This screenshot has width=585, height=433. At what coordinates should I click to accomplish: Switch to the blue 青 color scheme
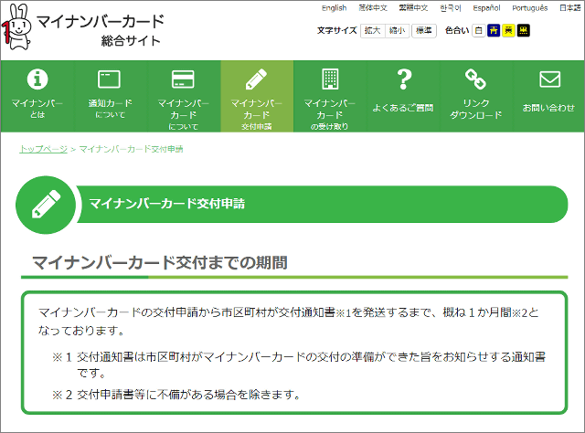pos(494,30)
